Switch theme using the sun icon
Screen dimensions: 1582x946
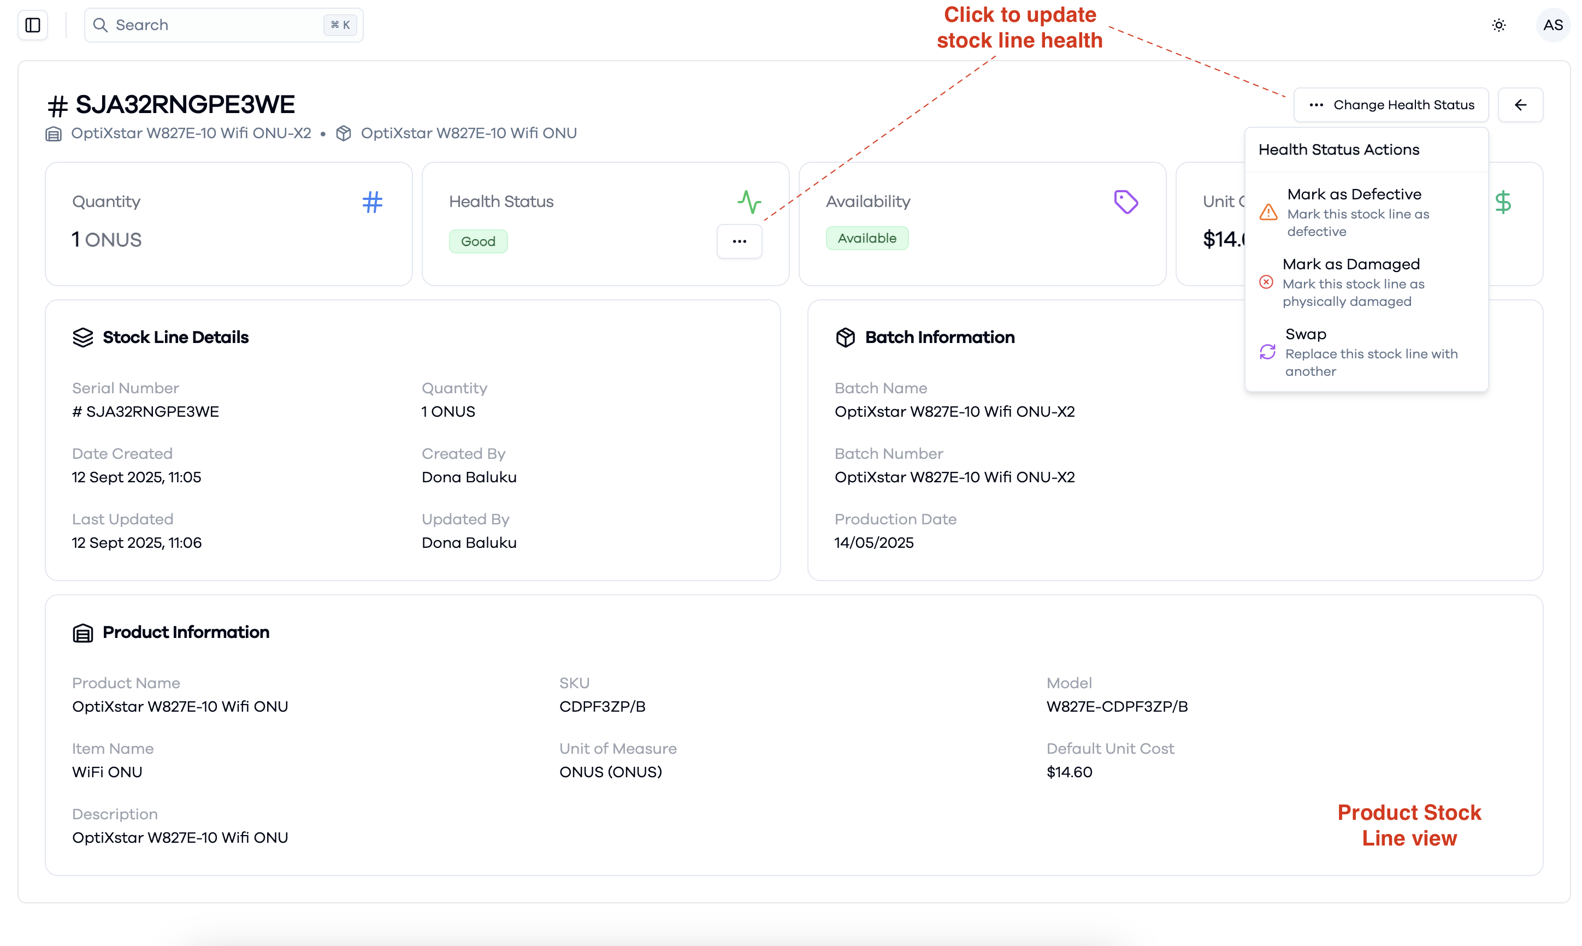point(1498,25)
